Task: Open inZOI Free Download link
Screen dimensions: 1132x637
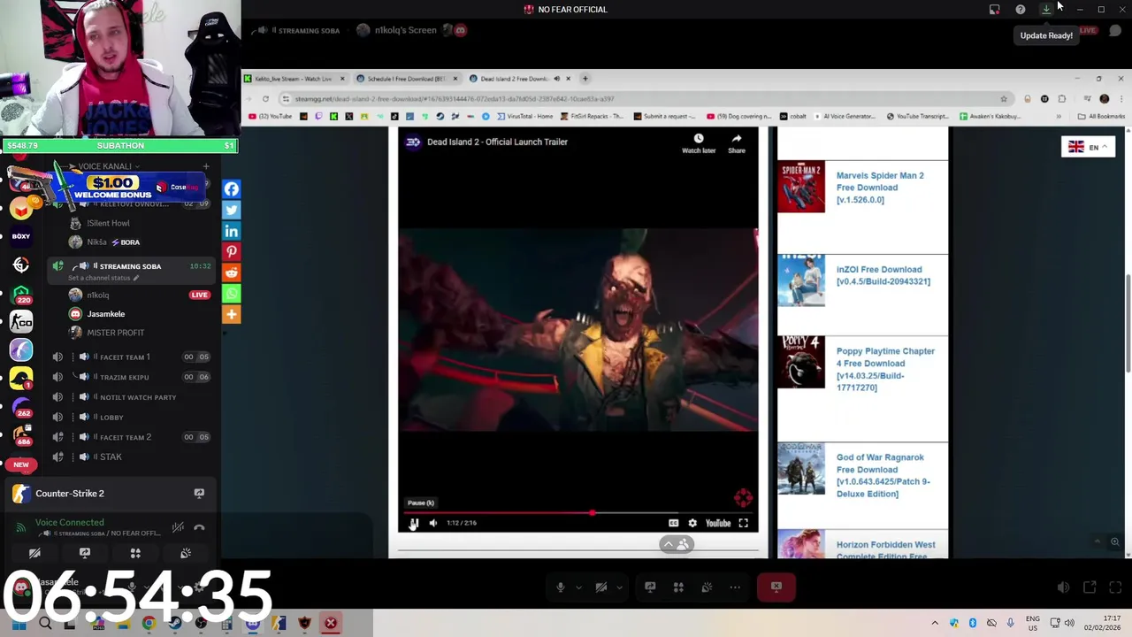Action: [x=883, y=275]
